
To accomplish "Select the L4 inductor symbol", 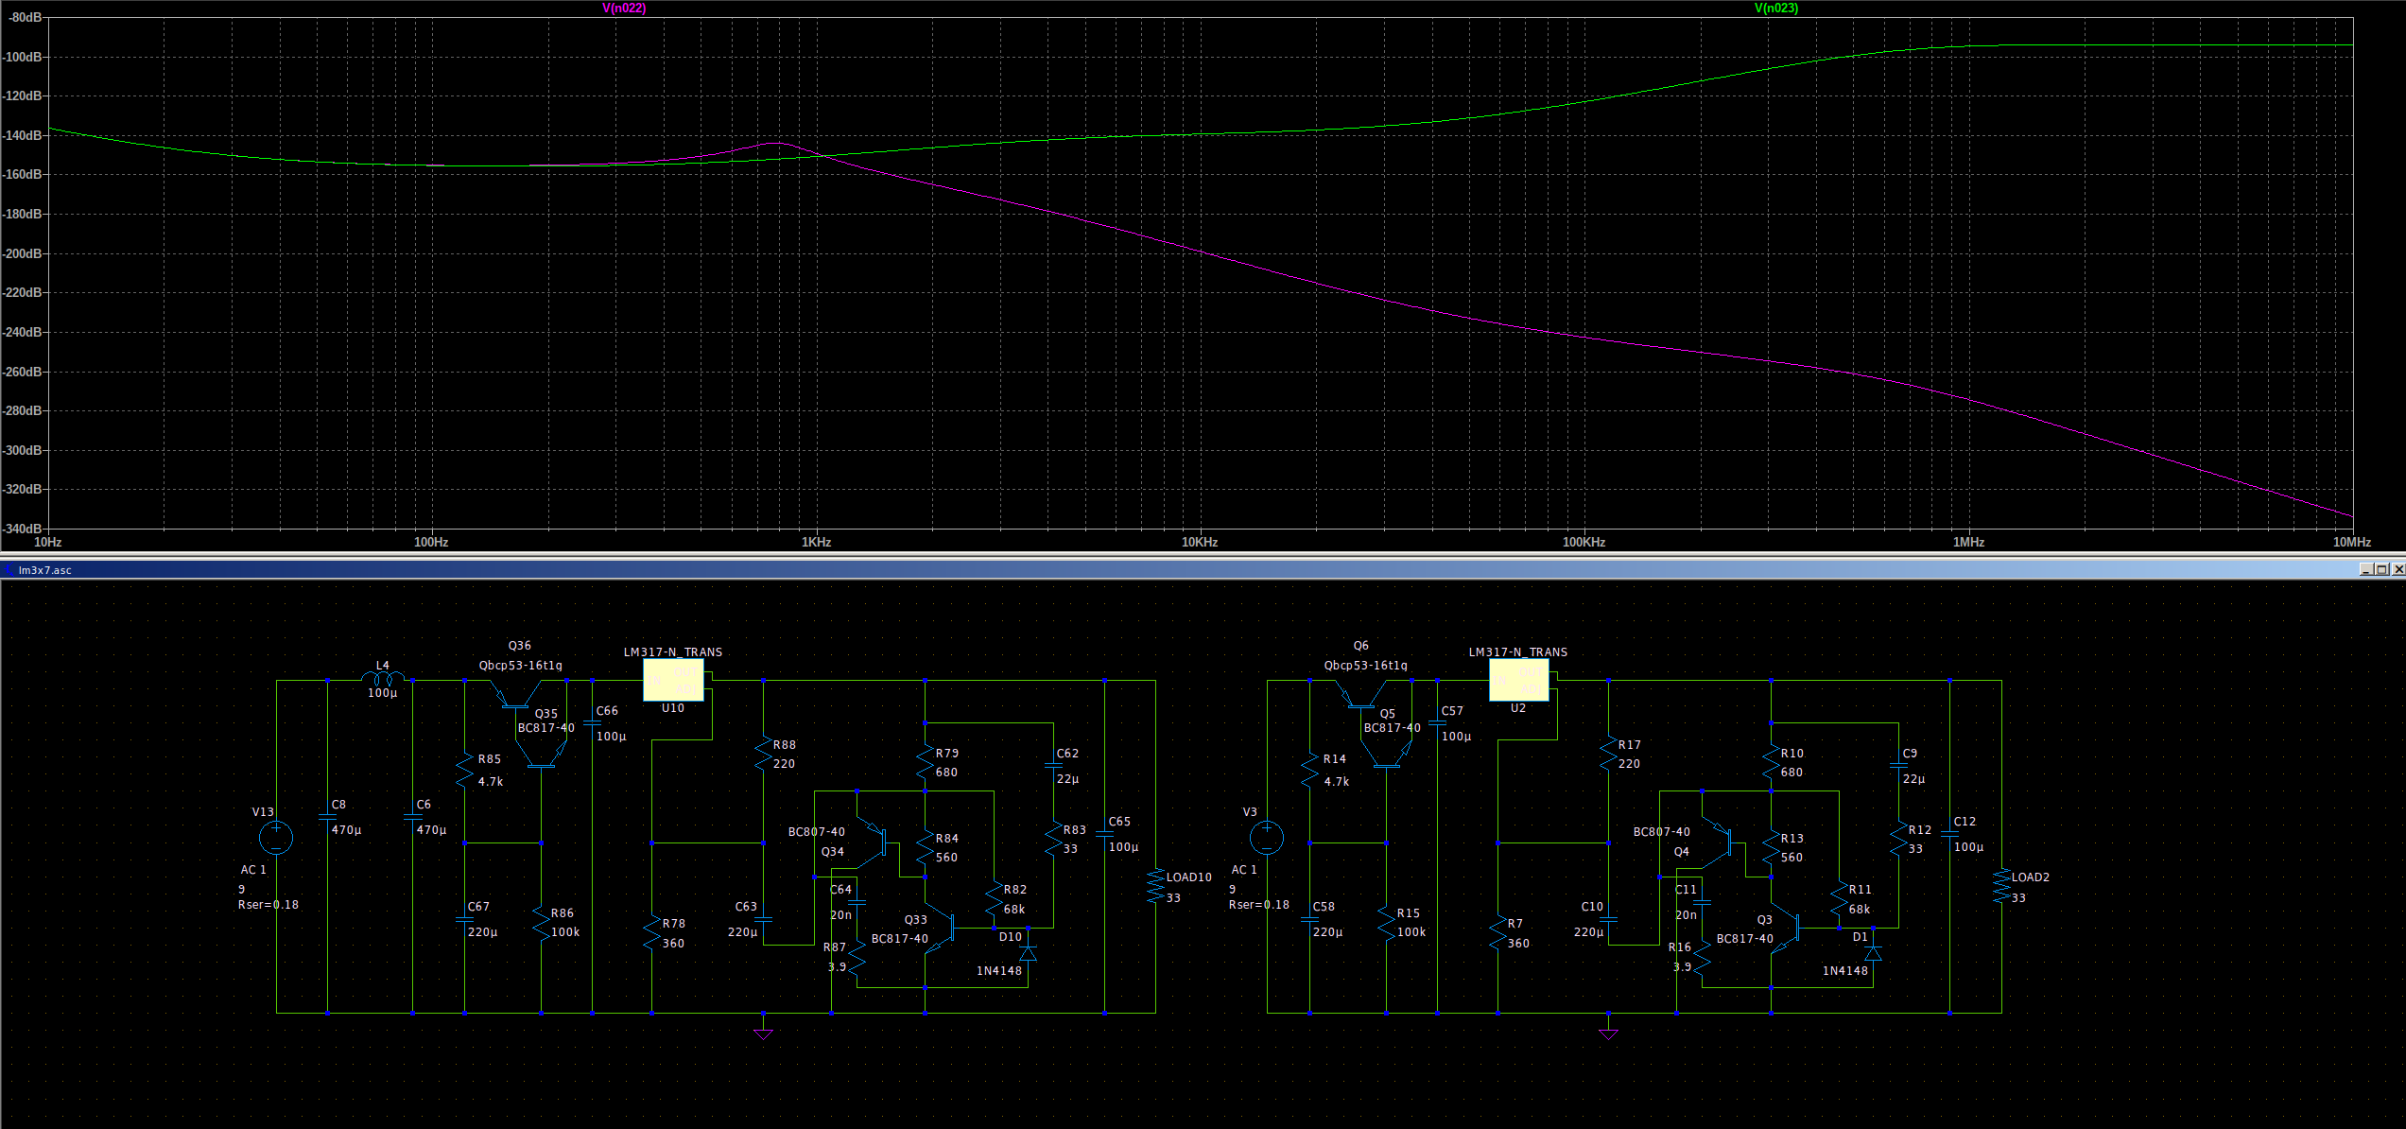I will point(383,677).
